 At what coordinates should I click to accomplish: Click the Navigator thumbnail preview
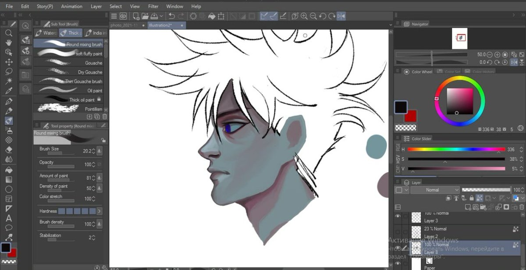pos(459,39)
